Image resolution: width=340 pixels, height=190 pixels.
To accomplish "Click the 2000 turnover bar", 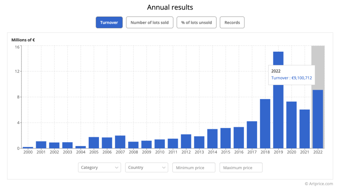I will [x=28, y=148].
